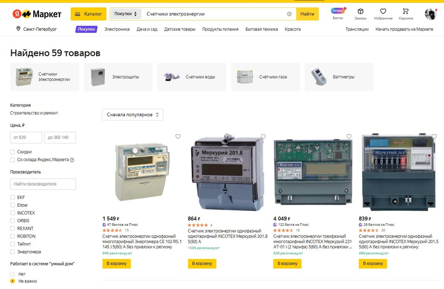
Task: Open Счетчики электроэнергии category tile
Action: 45,77
